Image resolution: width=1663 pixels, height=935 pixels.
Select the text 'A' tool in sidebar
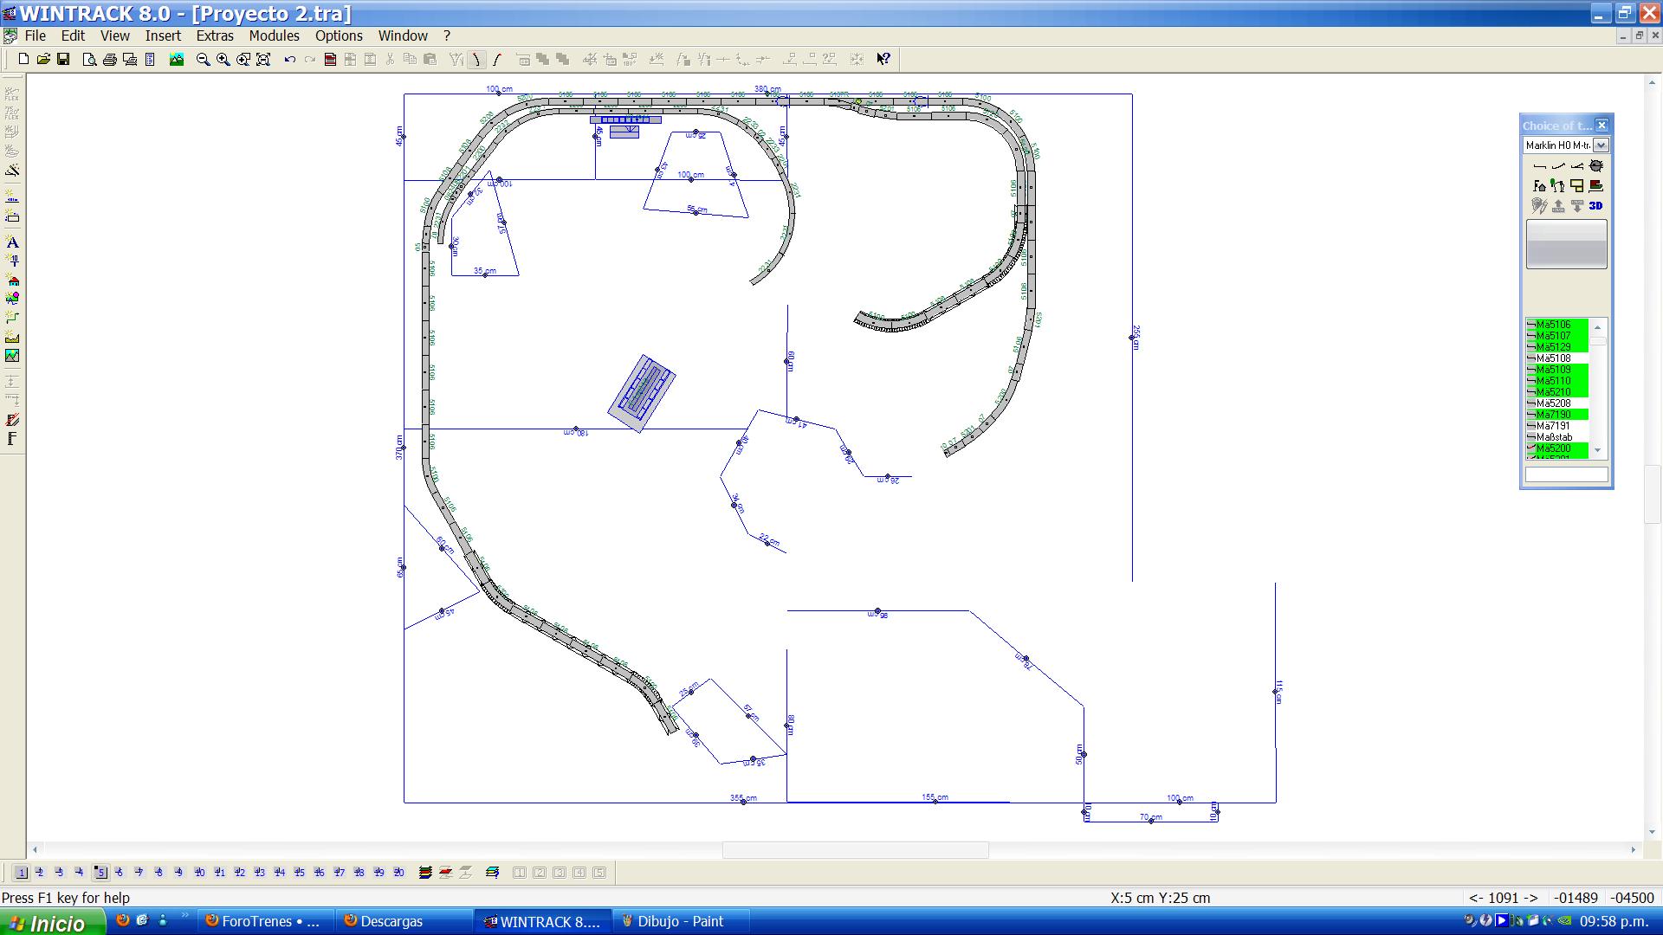(12, 242)
